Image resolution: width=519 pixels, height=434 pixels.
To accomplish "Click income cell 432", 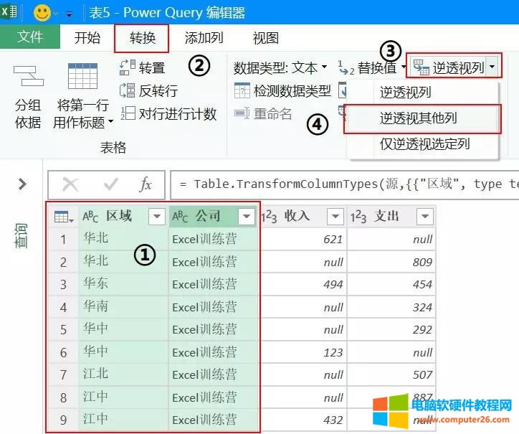I will click(x=303, y=420).
